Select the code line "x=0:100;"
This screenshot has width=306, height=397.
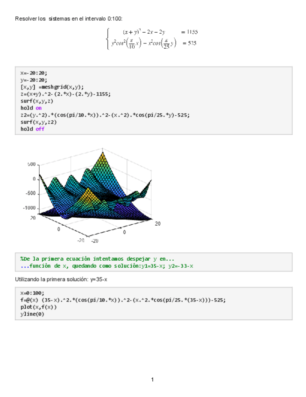click(32, 293)
